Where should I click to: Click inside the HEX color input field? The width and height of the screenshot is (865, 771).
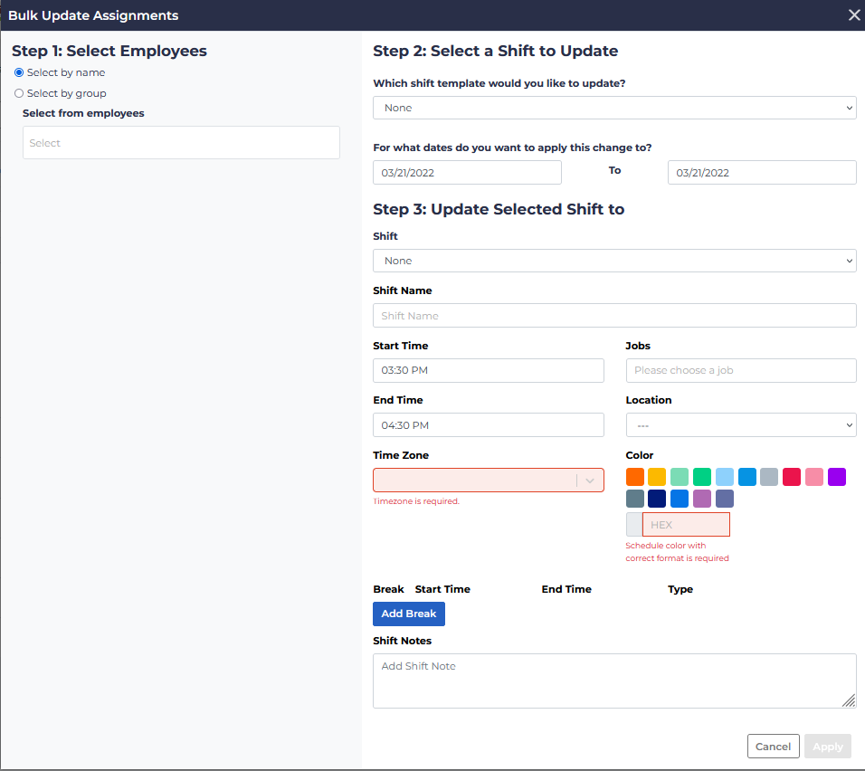coord(686,524)
